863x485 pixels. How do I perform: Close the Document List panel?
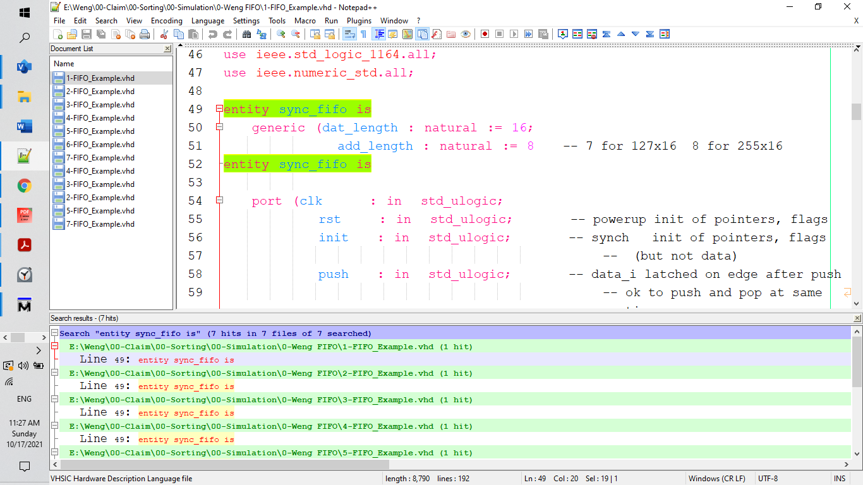[167, 49]
